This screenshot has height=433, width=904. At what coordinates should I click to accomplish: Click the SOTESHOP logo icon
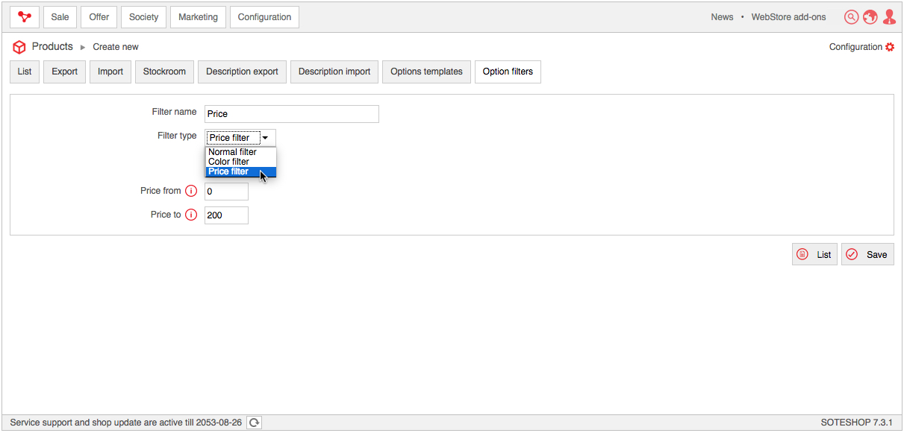(25, 16)
